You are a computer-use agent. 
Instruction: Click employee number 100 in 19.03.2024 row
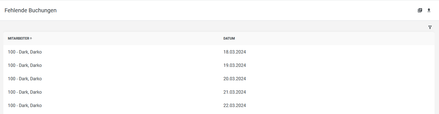point(11,65)
